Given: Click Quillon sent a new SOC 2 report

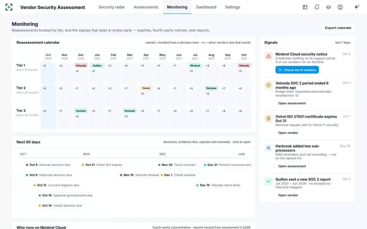Looking at the screenshot, I should tap(303, 179).
